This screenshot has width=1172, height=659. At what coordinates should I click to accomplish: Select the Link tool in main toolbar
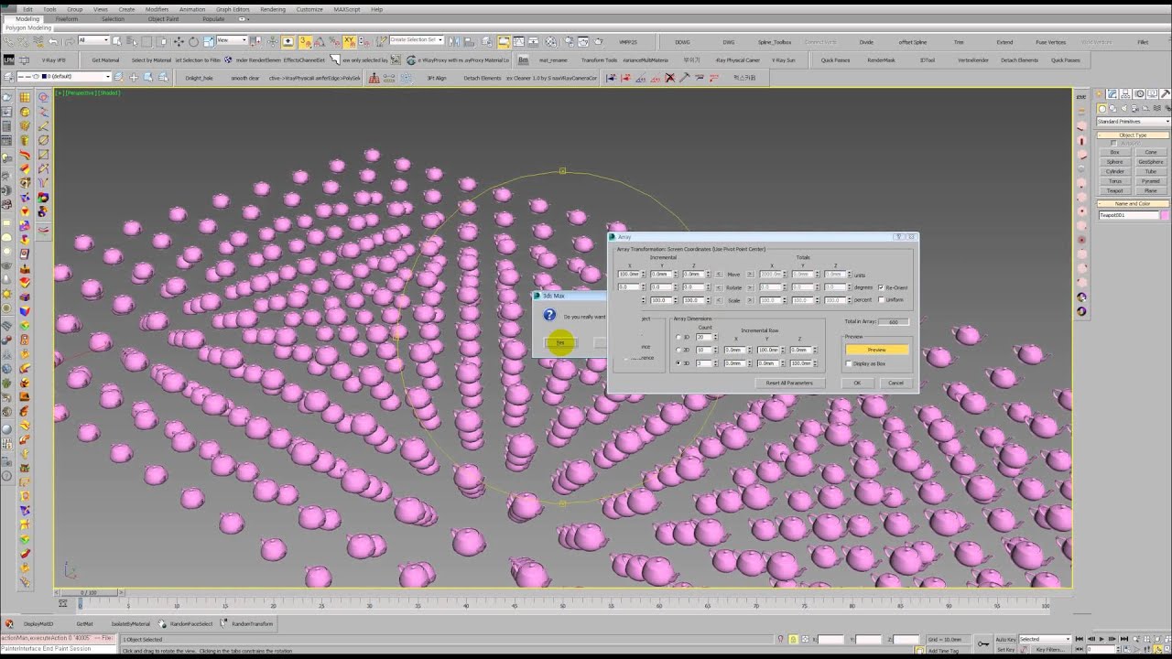coord(7,40)
